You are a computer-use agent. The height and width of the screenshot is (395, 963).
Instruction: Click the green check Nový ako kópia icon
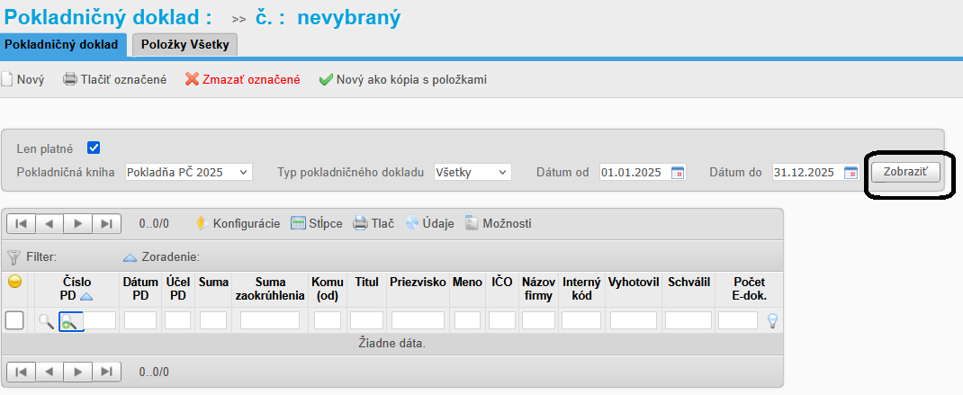click(326, 80)
